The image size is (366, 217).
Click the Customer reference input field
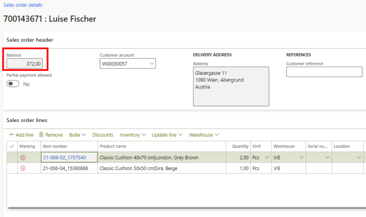point(324,72)
